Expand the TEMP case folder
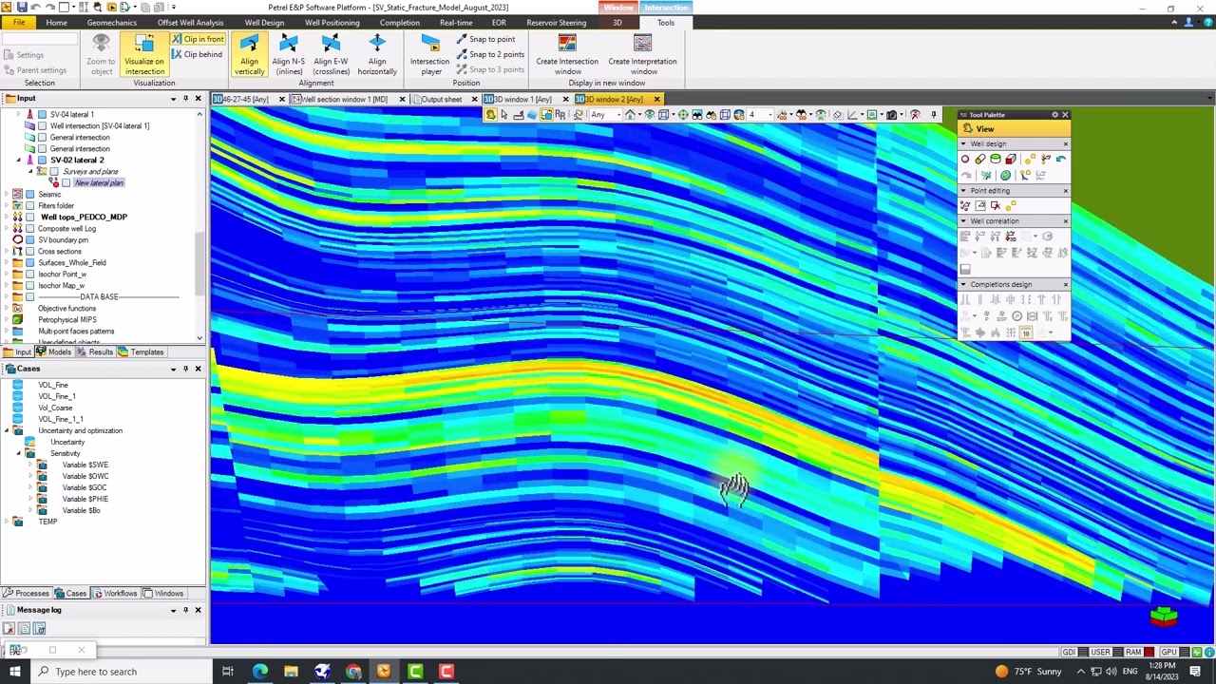1216x684 pixels. pyautogui.click(x=7, y=522)
